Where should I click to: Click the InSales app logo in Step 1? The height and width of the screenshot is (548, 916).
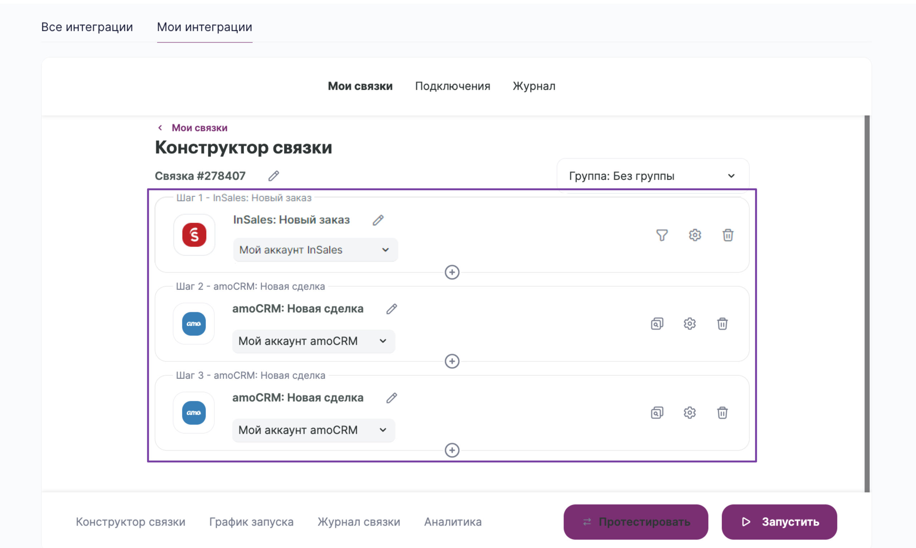click(x=194, y=235)
